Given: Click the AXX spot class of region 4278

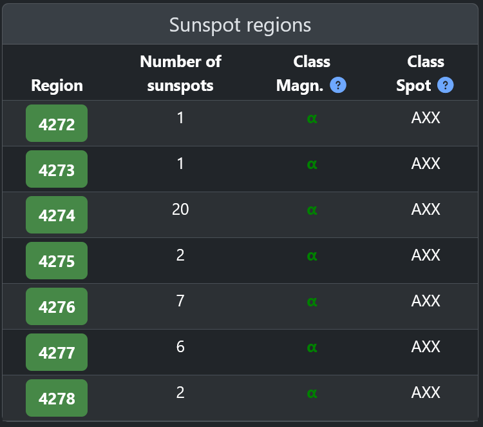Looking at the screenshot, I should coord(426,392).
